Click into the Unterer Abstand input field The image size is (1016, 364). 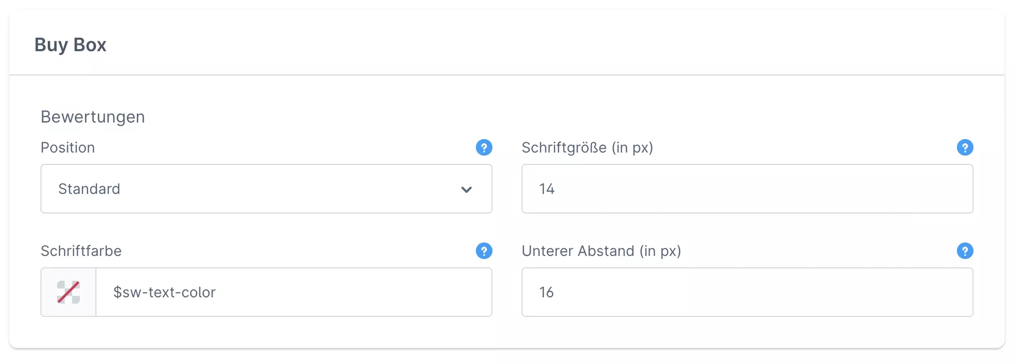[x=747, y=292]
